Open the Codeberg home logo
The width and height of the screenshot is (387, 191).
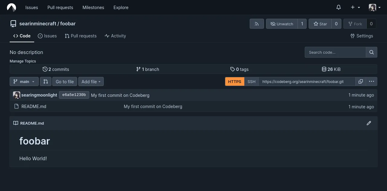coord(11,7)
